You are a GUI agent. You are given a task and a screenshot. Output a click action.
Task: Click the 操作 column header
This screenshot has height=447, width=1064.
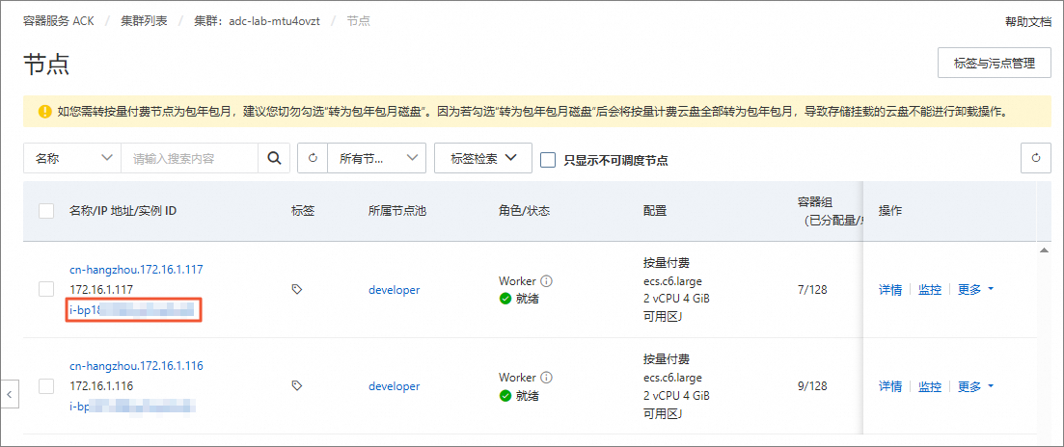[890, 211]
